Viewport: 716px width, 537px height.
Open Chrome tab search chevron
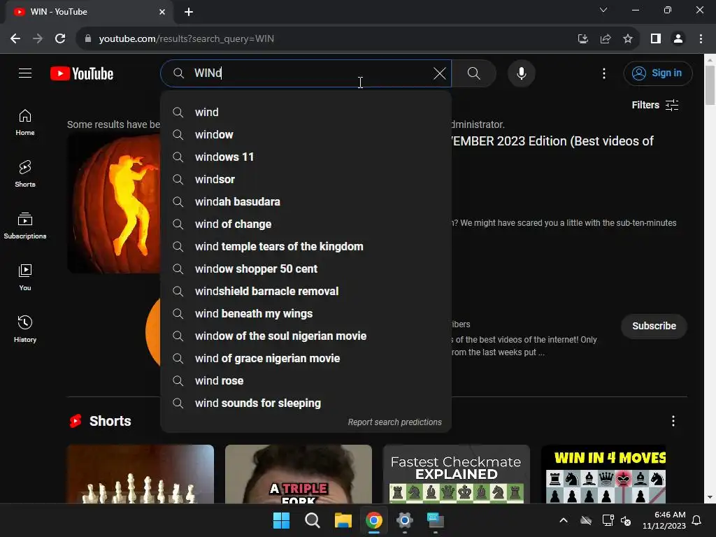[x=603, y=10]
